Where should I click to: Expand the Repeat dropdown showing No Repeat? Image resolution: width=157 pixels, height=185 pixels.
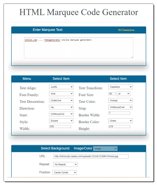[65, 164]
